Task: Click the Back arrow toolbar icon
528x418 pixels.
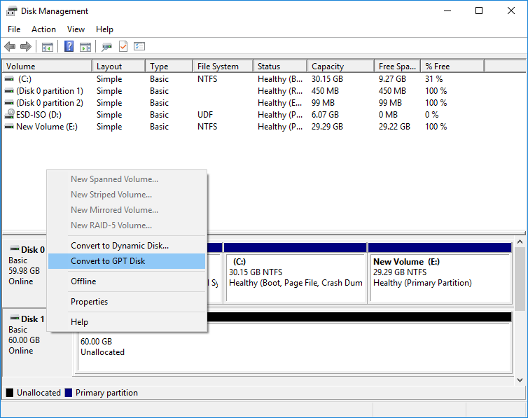Action: pyautogui.click(x=10, y=46)
